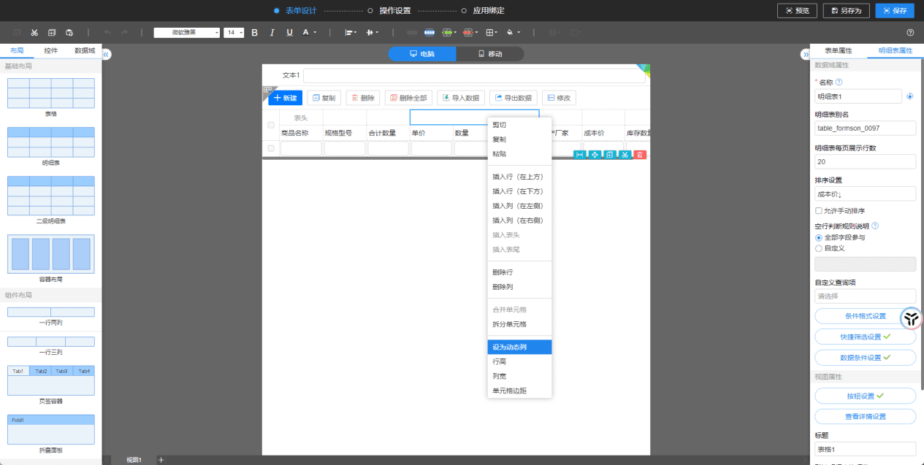Open the 排序设置 field 成本价
The image size is (924, 465).
coord(865,194)
